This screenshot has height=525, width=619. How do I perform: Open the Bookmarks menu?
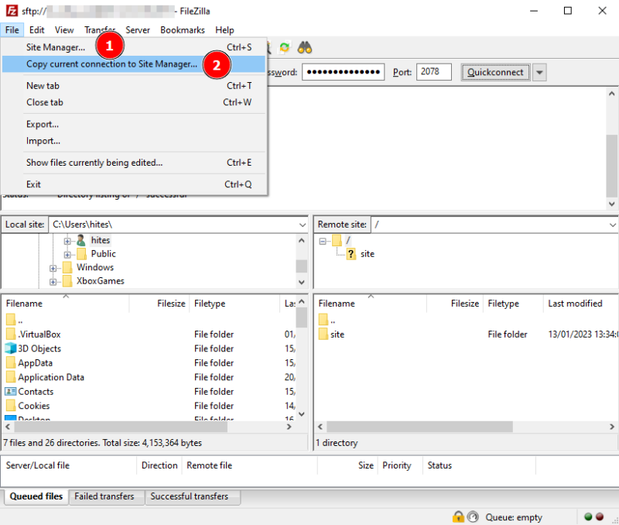click(183, 30)
